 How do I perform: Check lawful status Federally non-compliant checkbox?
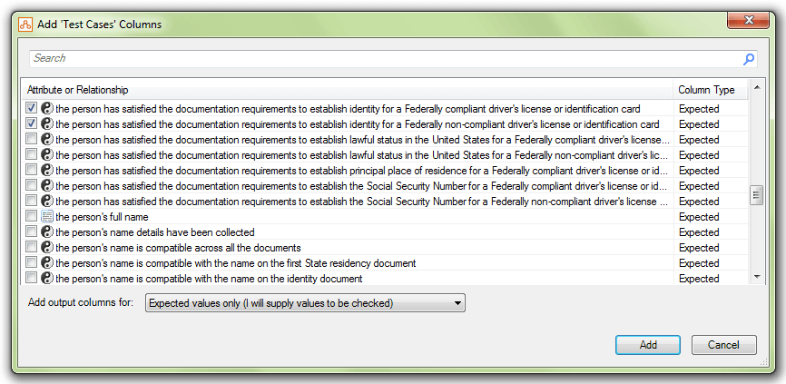tap(32, 154)
